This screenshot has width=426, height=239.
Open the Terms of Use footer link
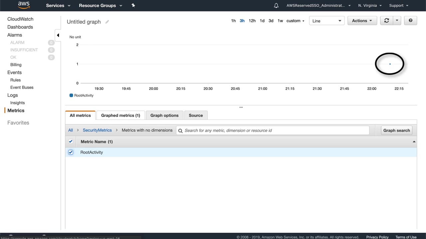(x=406, y=237)
